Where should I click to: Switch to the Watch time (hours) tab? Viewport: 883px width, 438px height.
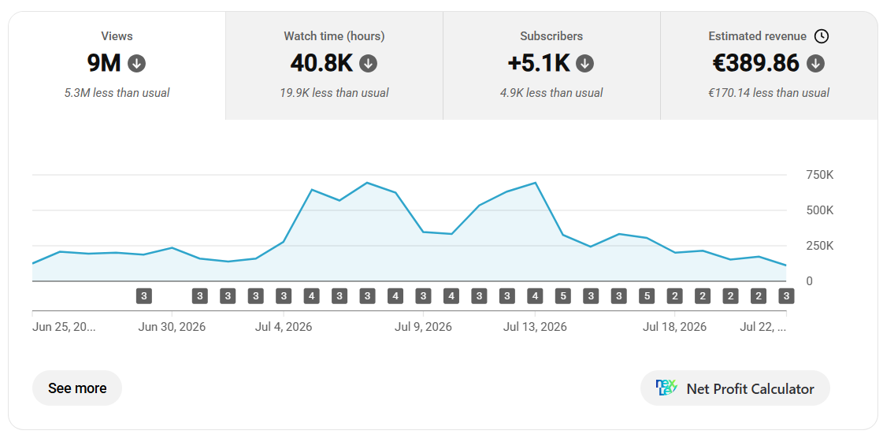(335, 65)
